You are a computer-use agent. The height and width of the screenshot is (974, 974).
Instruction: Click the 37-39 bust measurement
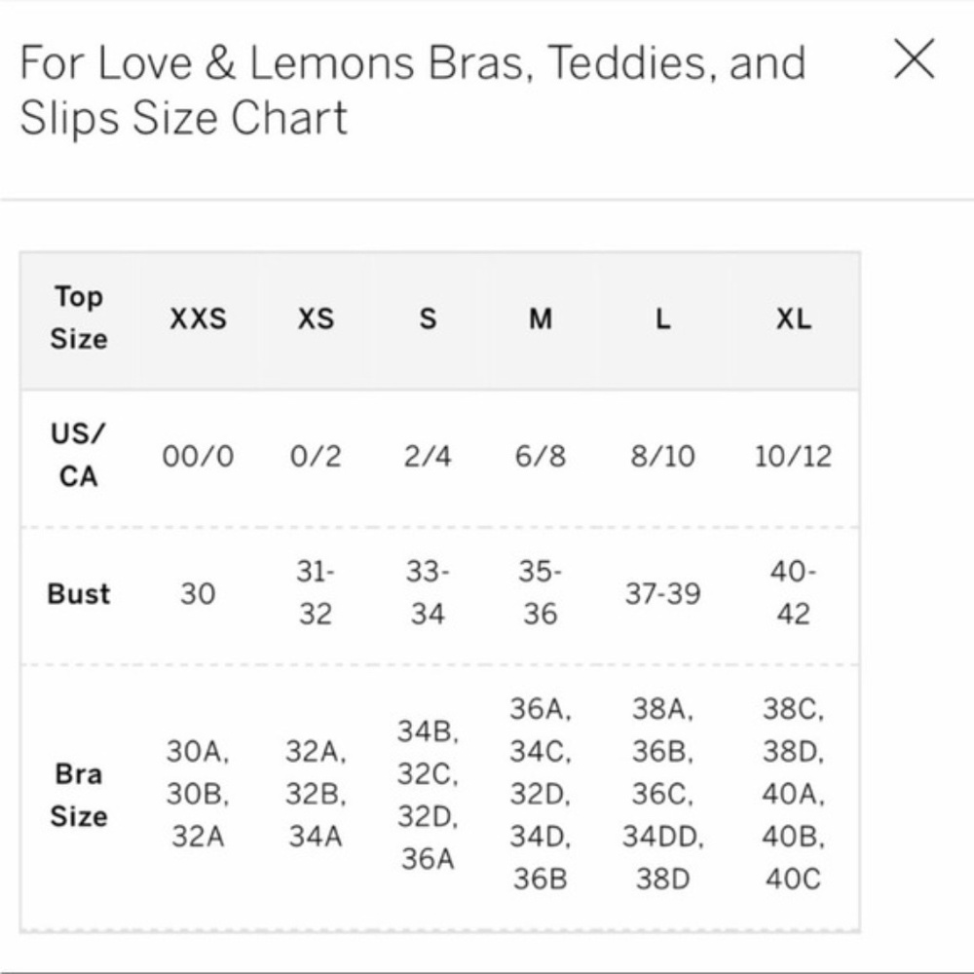[661, 594]
